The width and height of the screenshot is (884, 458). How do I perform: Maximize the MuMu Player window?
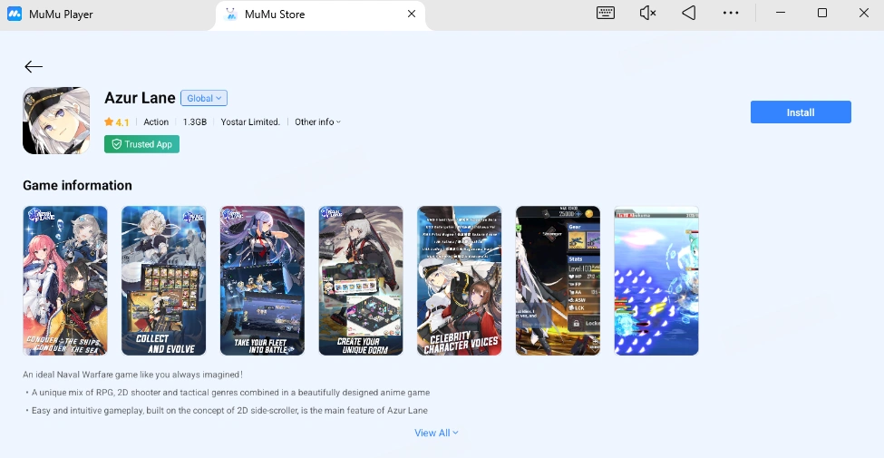pos(822,13)
